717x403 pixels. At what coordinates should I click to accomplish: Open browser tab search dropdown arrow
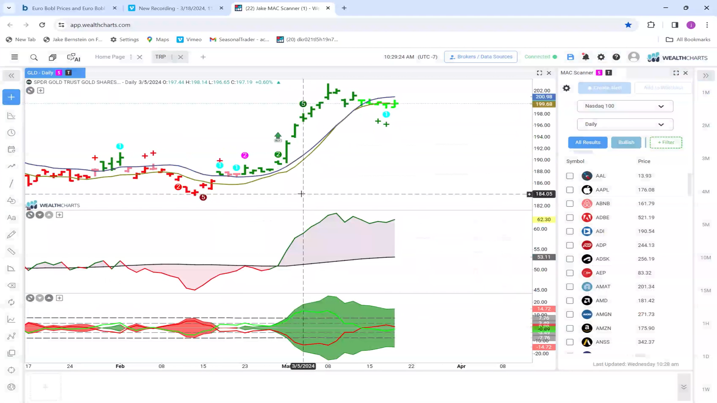coord(9,7)
